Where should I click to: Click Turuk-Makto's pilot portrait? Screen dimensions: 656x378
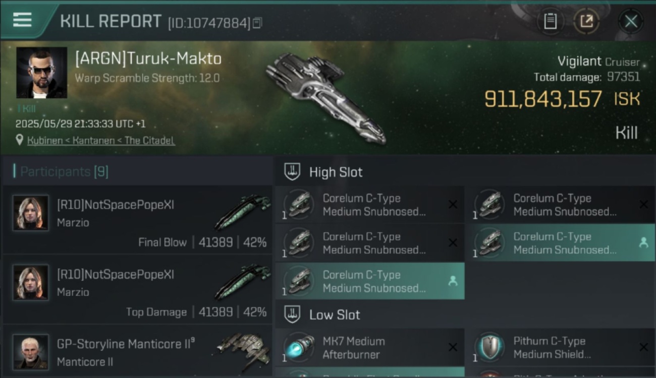click(41, 73)
